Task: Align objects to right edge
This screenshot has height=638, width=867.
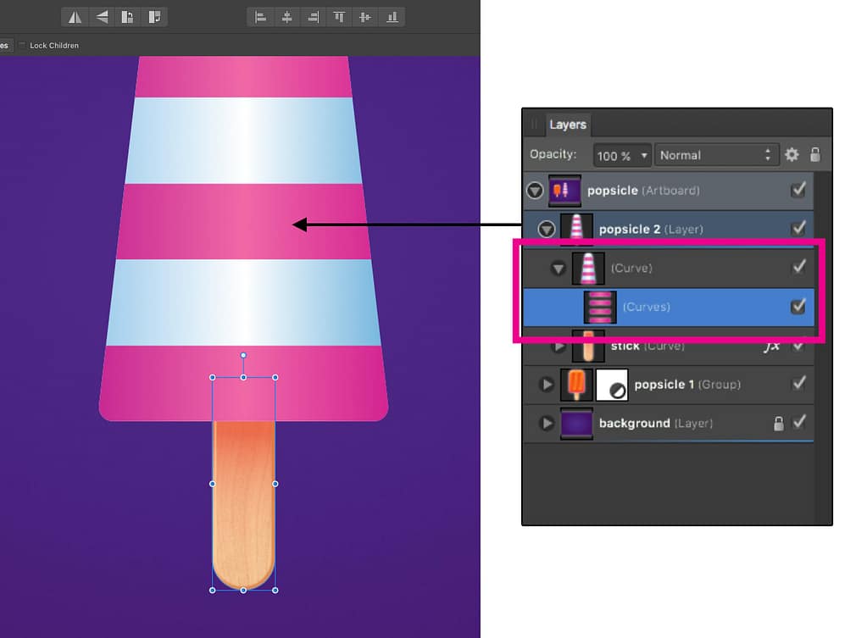Action: tap(313, 17)
